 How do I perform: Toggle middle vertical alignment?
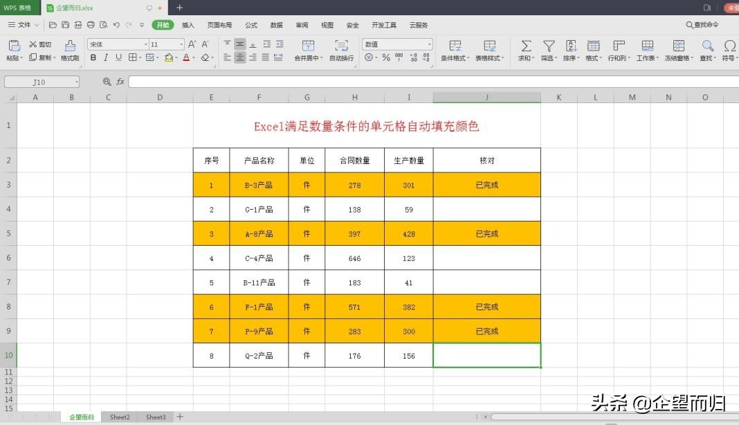tap(240, 44)
